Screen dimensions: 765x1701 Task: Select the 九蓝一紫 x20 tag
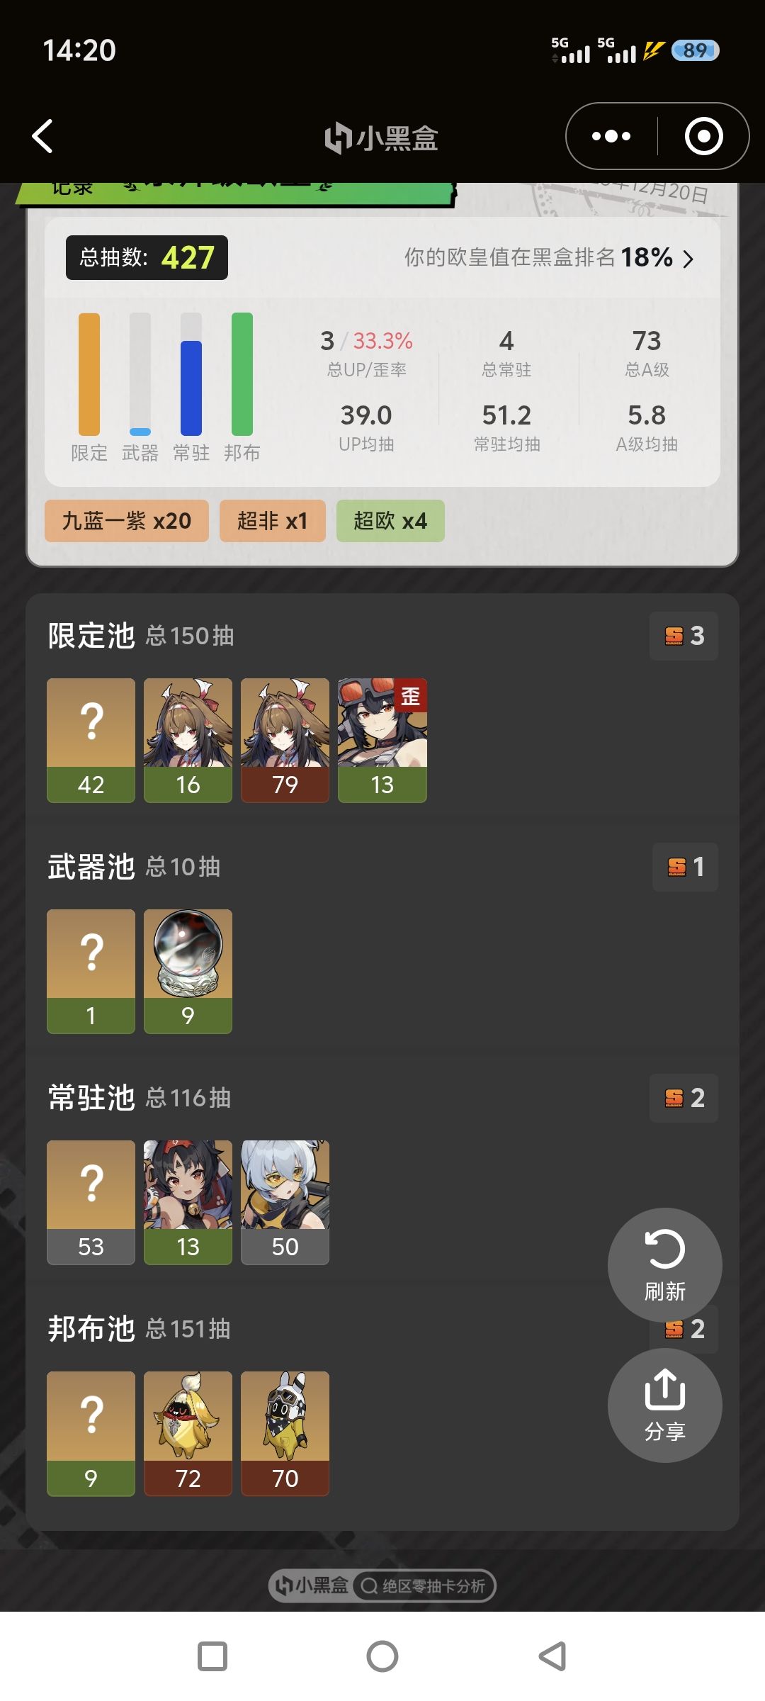(x=127, y=521)
